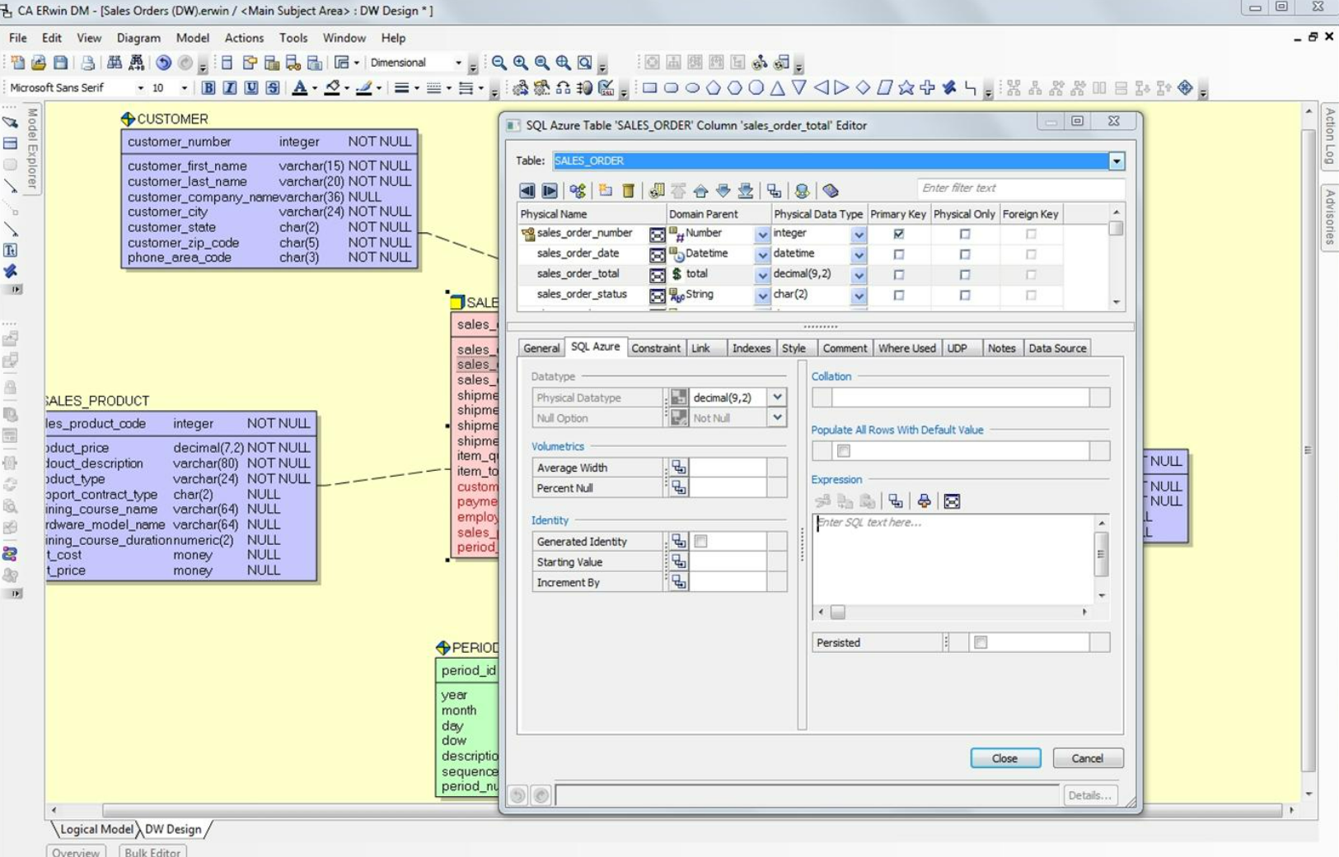Tick Populate All Rows With Default Value
The width and height of the screenshot is (1339, 857).
843,450
